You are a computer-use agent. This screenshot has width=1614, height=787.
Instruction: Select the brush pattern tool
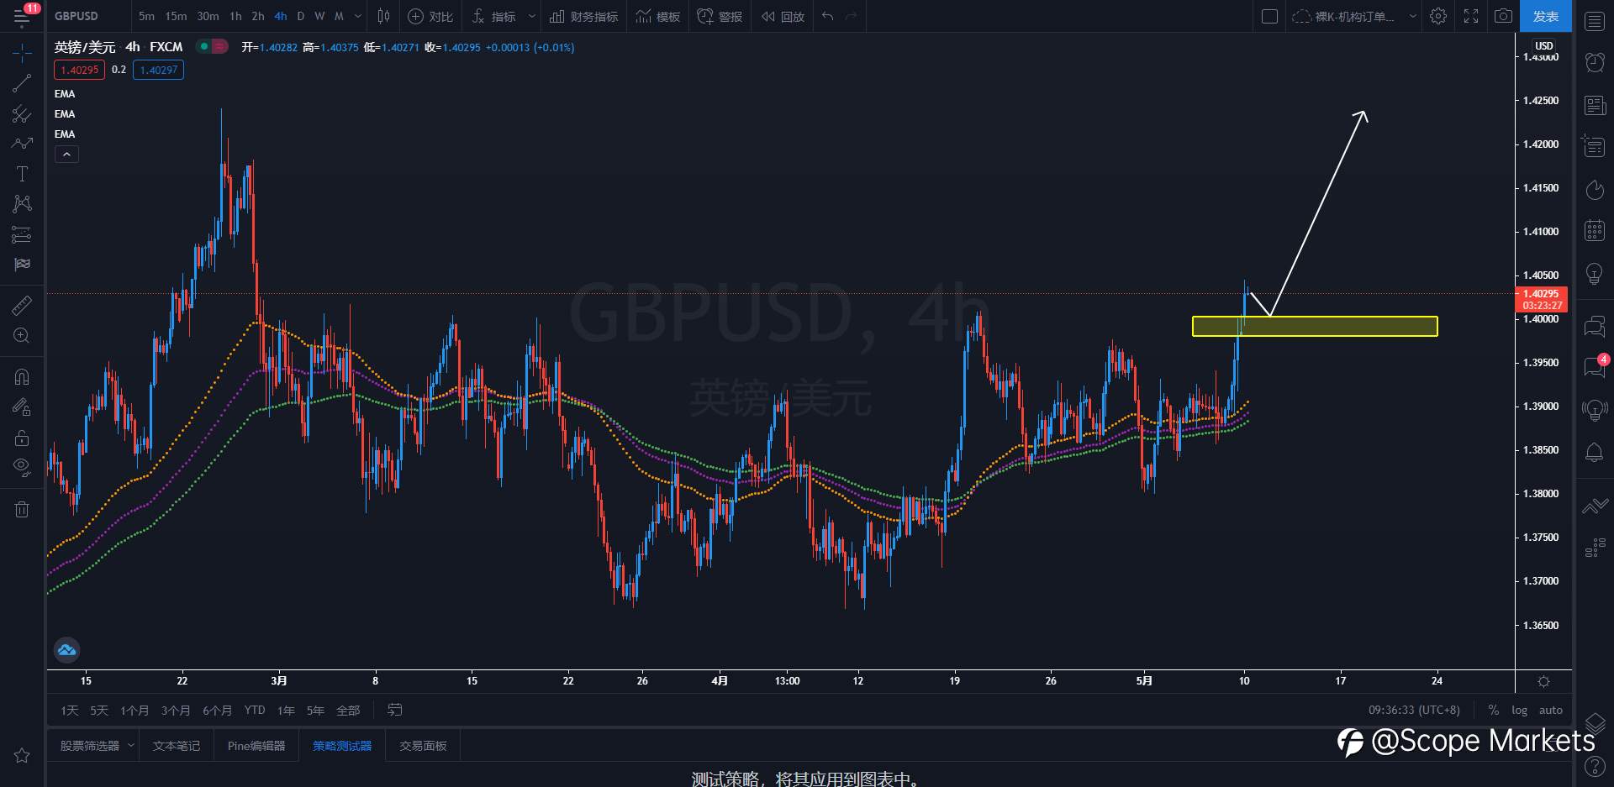click(22, 144)
